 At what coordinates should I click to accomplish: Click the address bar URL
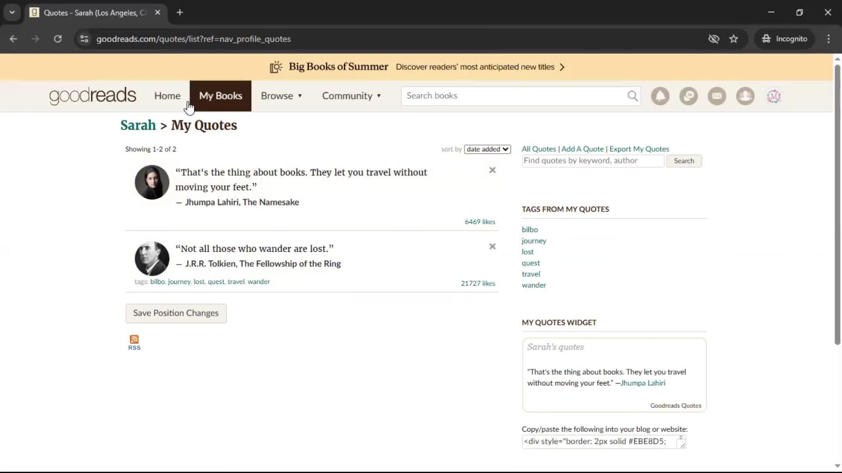[193, 39]
